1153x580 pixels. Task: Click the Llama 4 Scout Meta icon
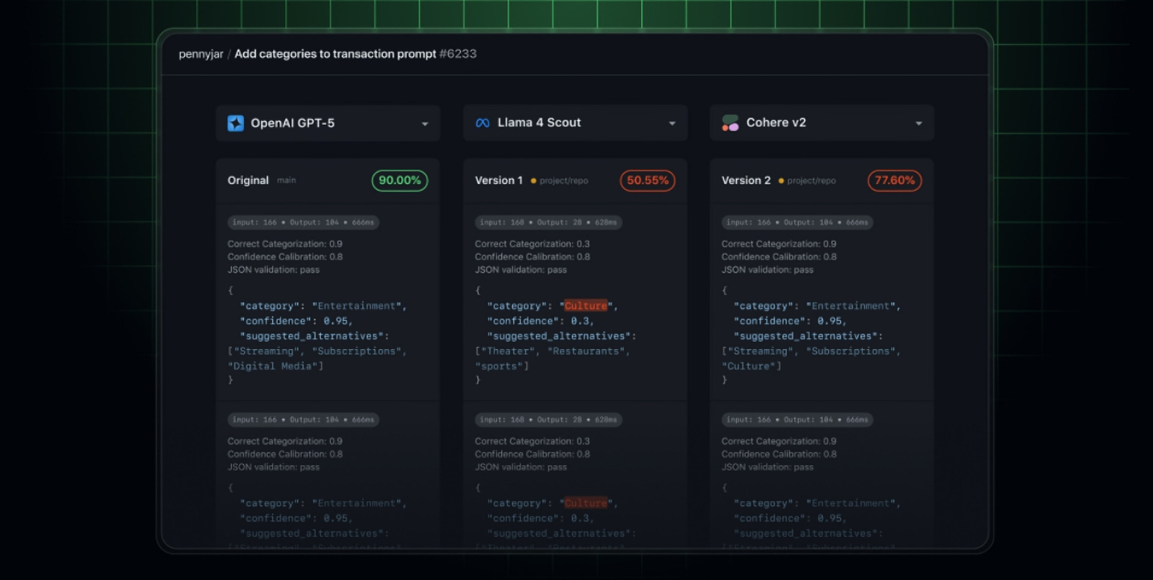tap(483, 123)
